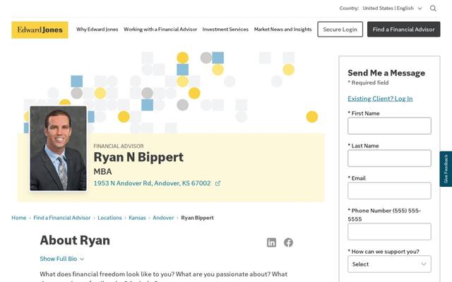Click the Find a Financial Advisor button
The width and height of the screenshot is (452, 282).
403,30
